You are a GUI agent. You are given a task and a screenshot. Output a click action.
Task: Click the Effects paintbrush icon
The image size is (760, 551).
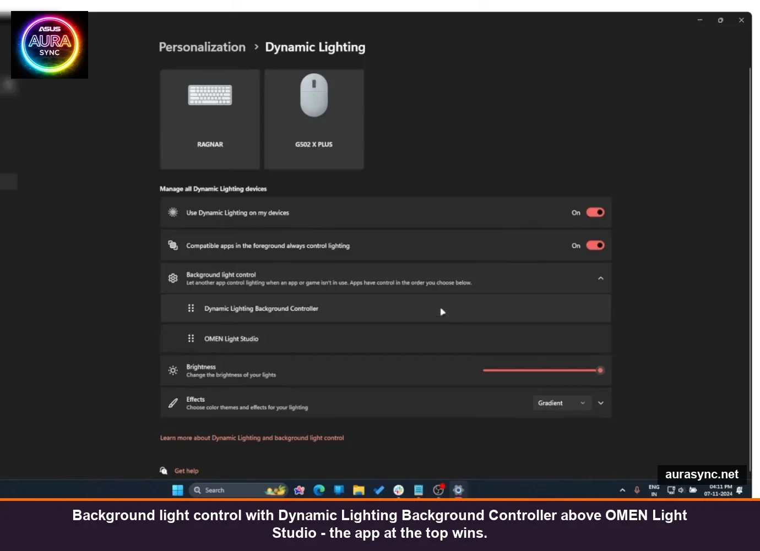tap(172, 402)
